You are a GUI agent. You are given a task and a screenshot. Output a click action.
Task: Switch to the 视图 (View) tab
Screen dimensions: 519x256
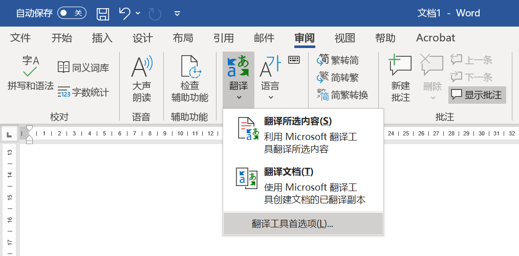(x=345, y=38)
